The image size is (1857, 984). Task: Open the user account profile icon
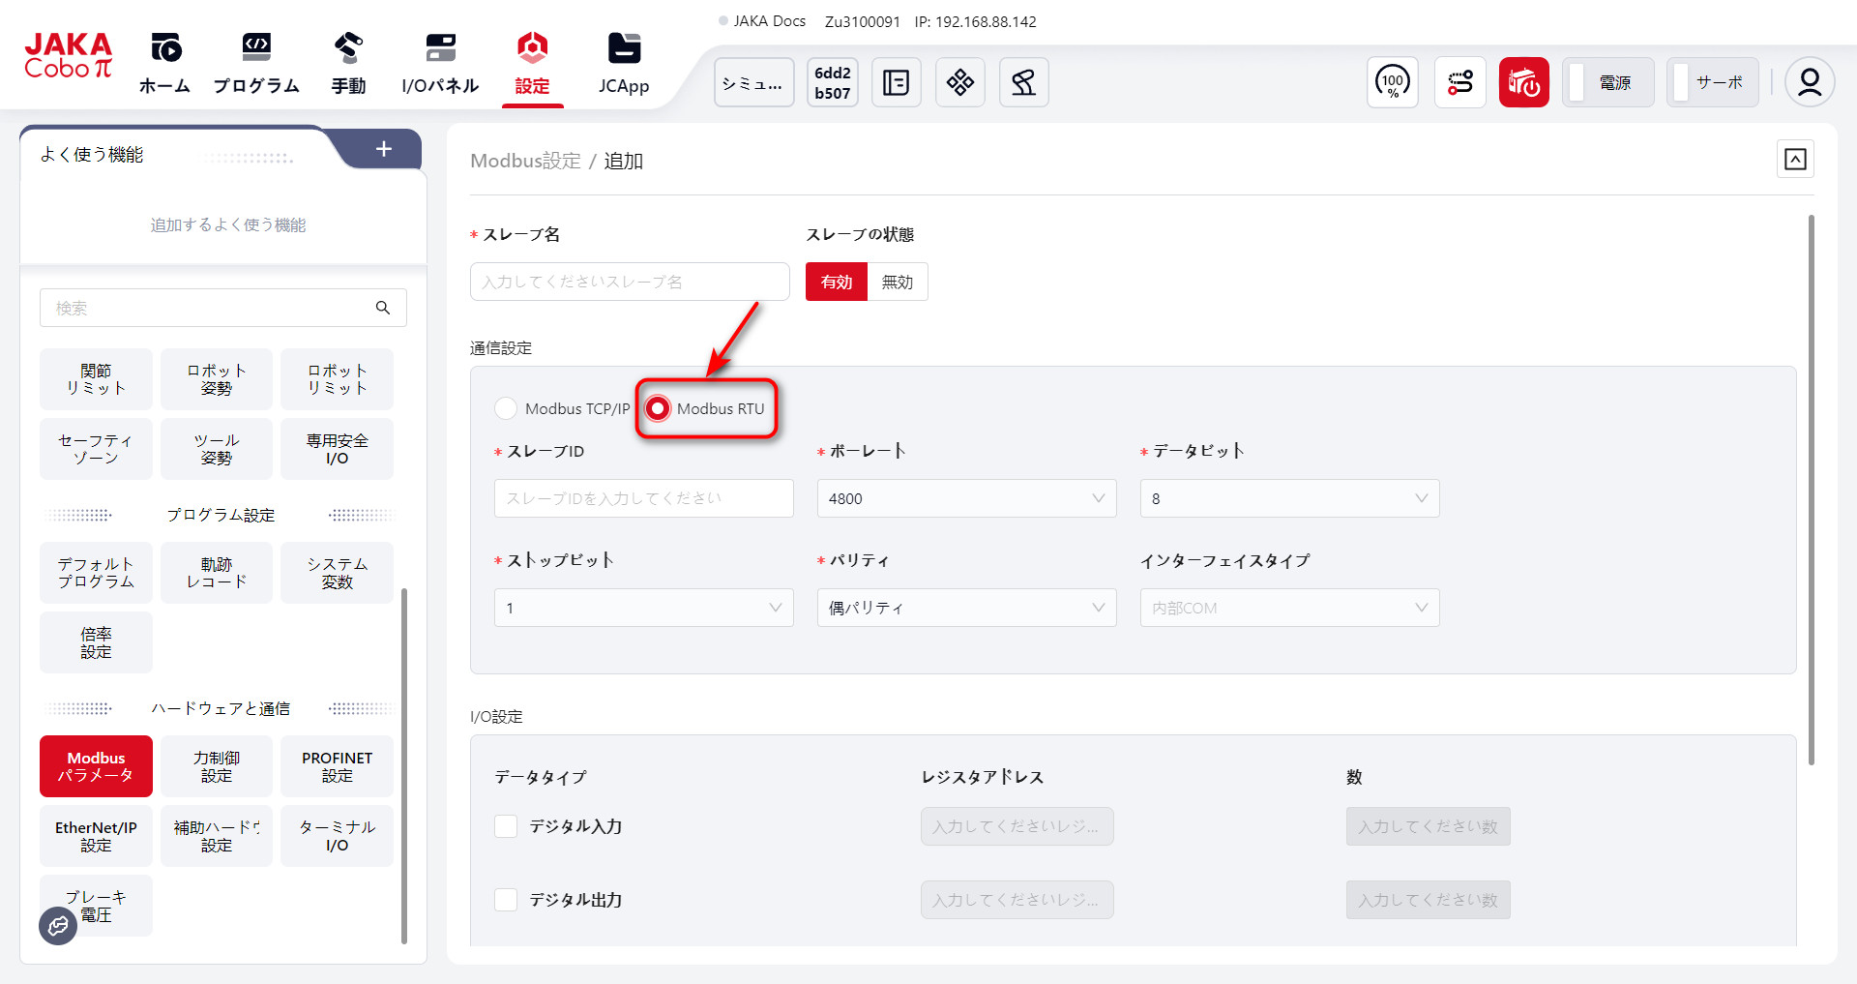pos(1809,82)
